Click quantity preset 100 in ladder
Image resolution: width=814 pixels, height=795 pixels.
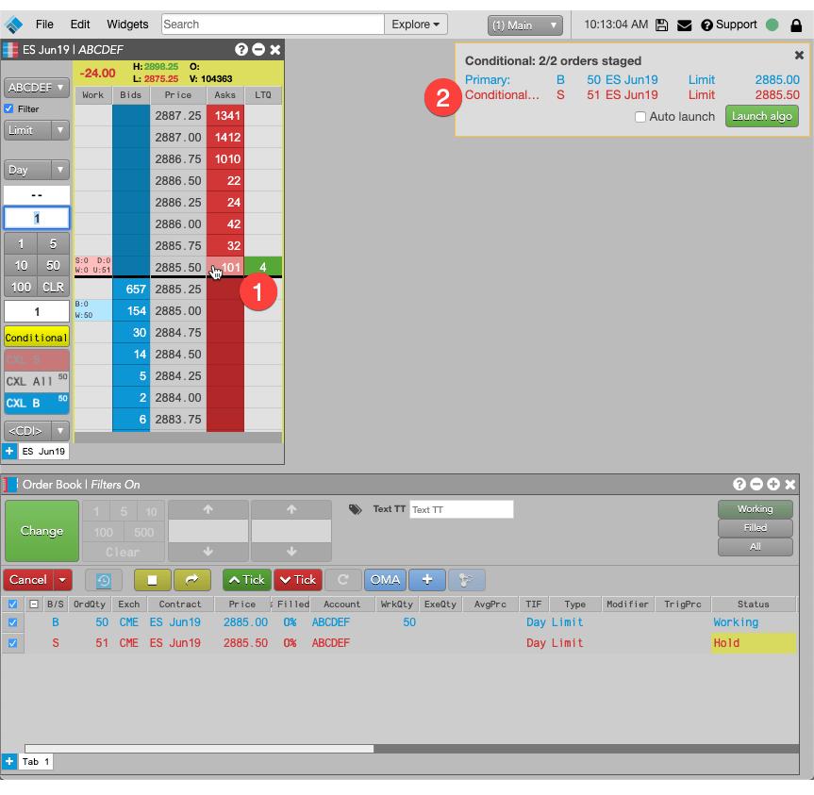21,287
